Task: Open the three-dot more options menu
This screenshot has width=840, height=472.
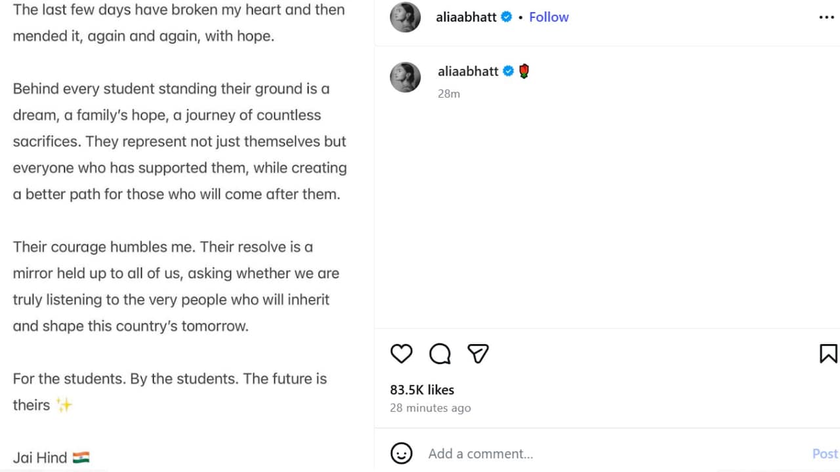Action: (827, 18)
